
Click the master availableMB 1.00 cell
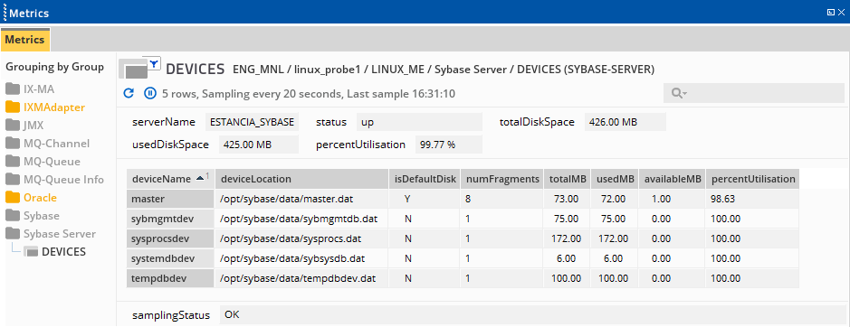point(673,199)
